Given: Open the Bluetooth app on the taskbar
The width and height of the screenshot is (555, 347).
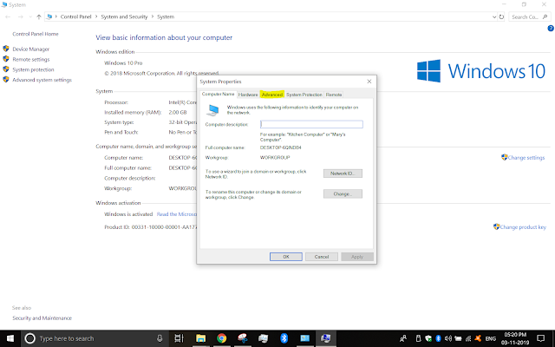Looking at the screenshot, I should pyautogui.click(x=284, y=338).
